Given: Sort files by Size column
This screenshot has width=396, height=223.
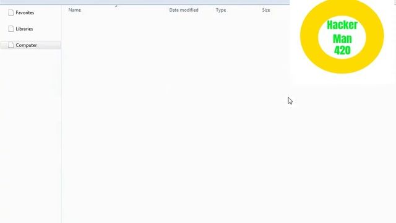Looking at the screenshot, I should (266, 10).
